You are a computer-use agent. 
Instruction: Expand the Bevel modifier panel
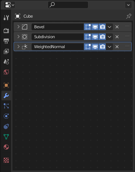[x=18, y=27]
